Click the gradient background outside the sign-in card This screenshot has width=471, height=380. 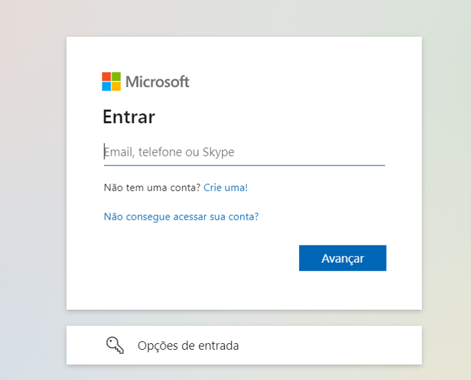pyautogui.click(x=32, y=193)
